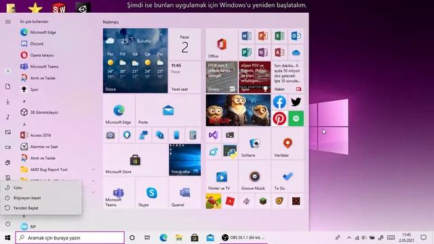Viewport: 434px width, 244px height.
Task: Open the To Do tile
Action: tap(288, 176)
